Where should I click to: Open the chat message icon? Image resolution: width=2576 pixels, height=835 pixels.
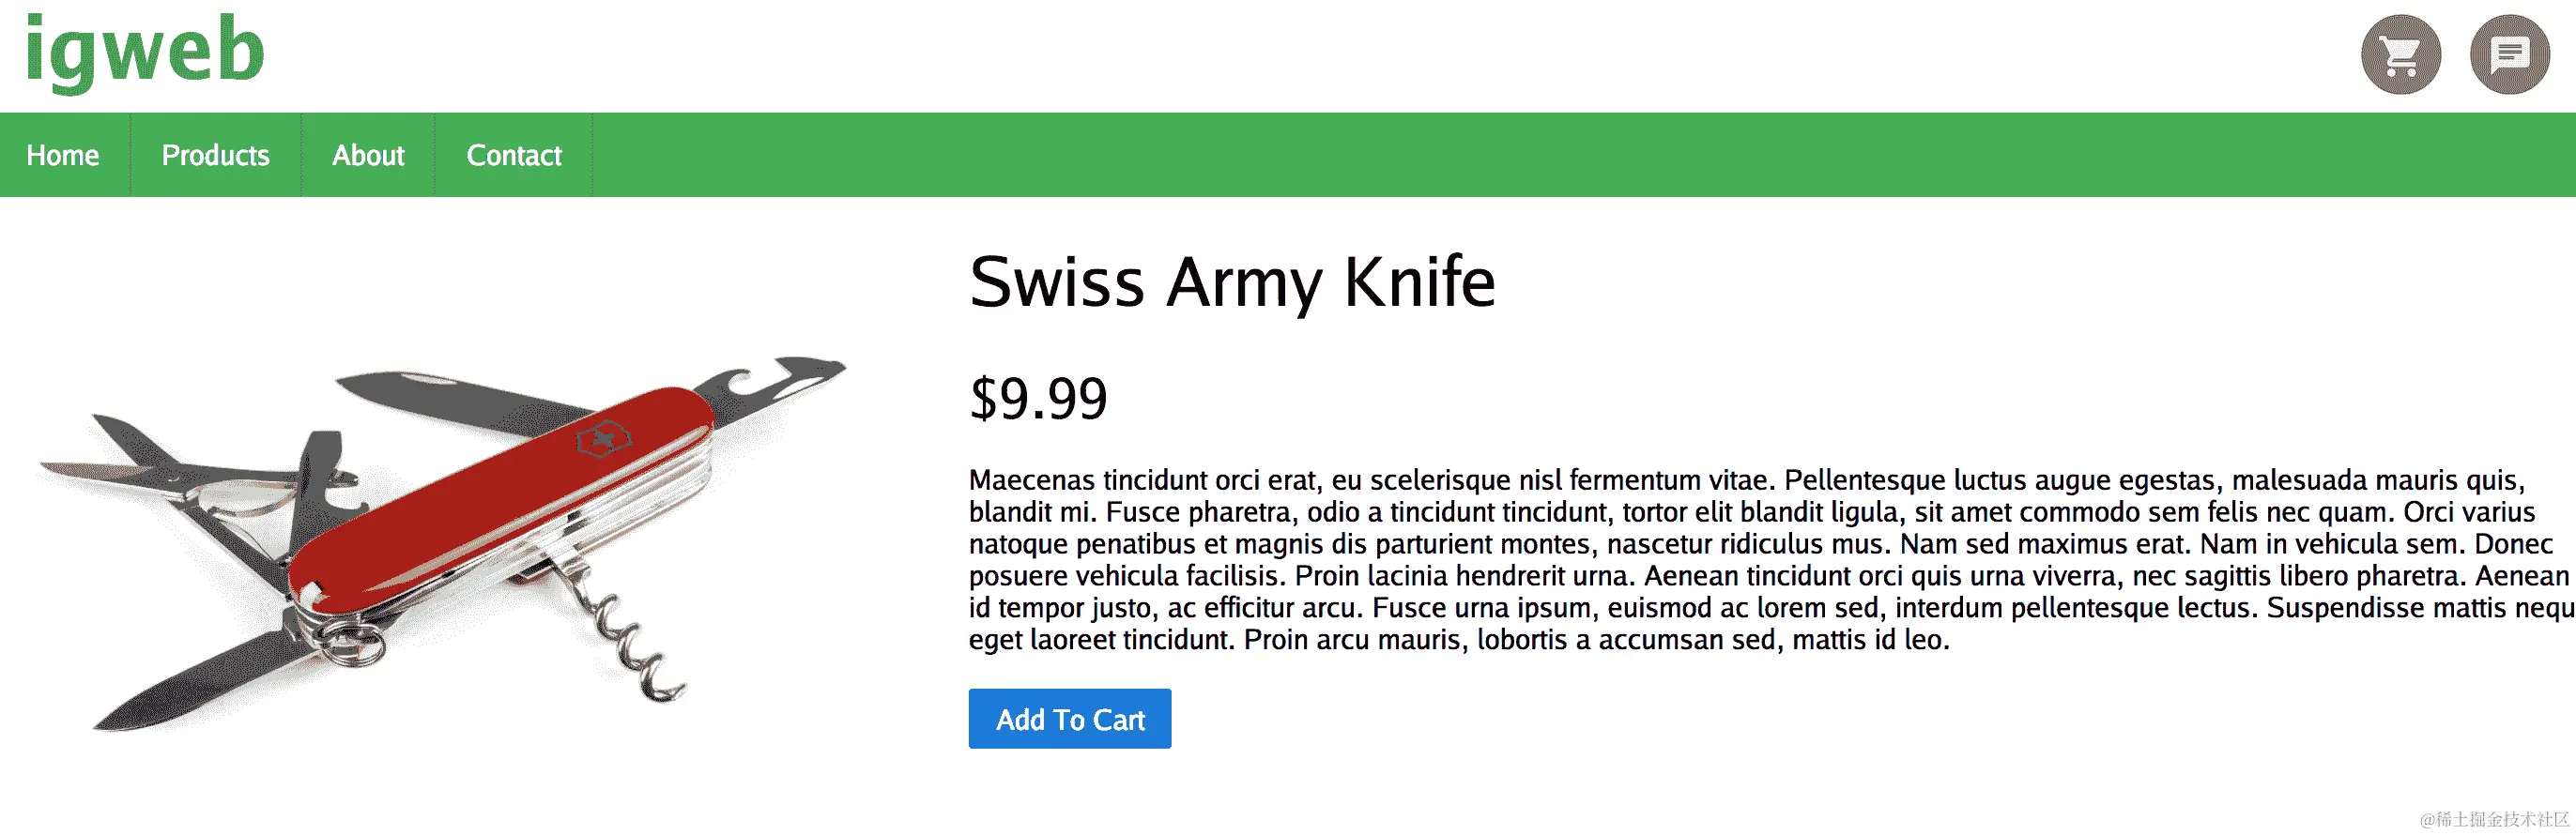[x=2508, y=55]
